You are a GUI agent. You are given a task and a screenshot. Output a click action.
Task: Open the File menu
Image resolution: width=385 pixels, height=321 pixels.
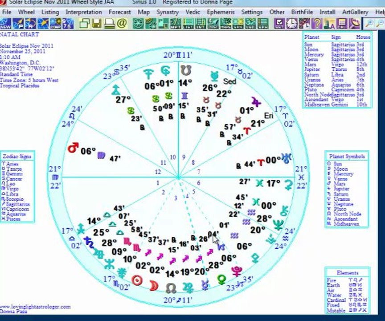coord(7,12)
